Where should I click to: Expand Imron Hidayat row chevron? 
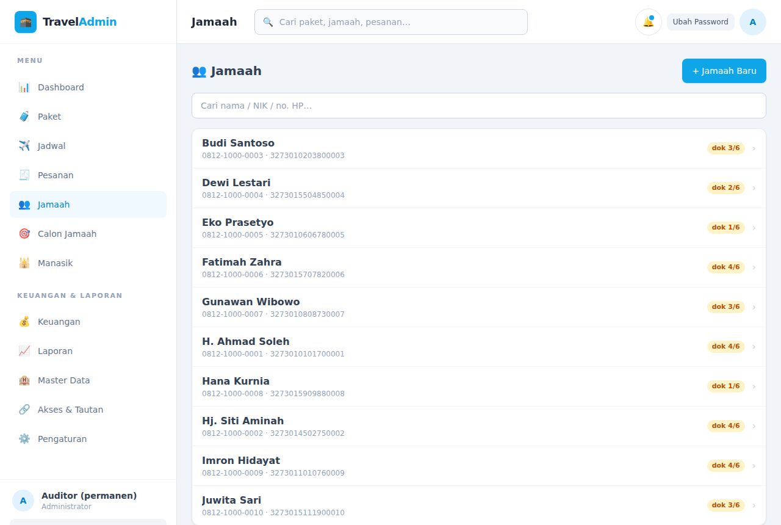(754, 466)
